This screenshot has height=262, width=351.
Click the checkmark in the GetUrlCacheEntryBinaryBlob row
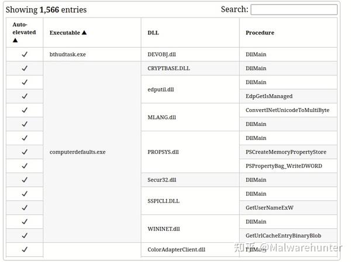click(25, 236)
